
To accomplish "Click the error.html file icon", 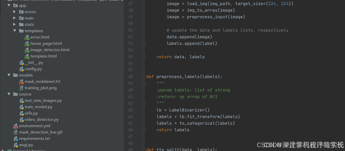I will pyautogui.click(x=27, y=37).
